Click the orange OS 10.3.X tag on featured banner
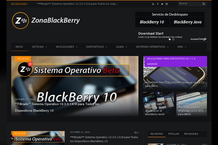Screen dimensions: 218x145 (23, 59)
